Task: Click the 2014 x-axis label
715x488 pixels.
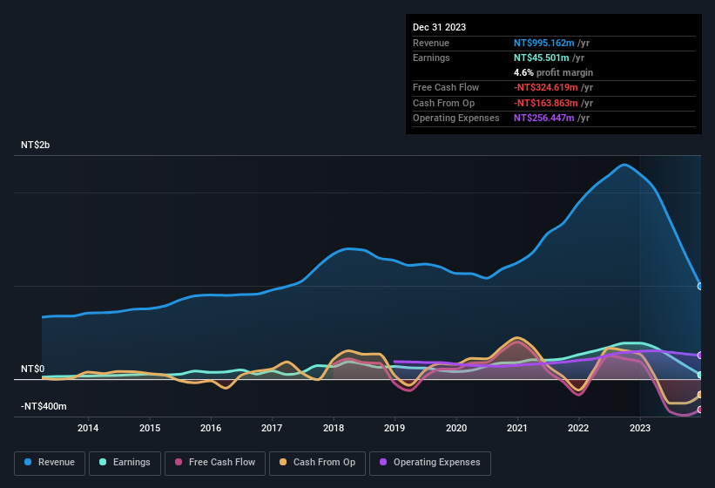Action: coord(88,428)
